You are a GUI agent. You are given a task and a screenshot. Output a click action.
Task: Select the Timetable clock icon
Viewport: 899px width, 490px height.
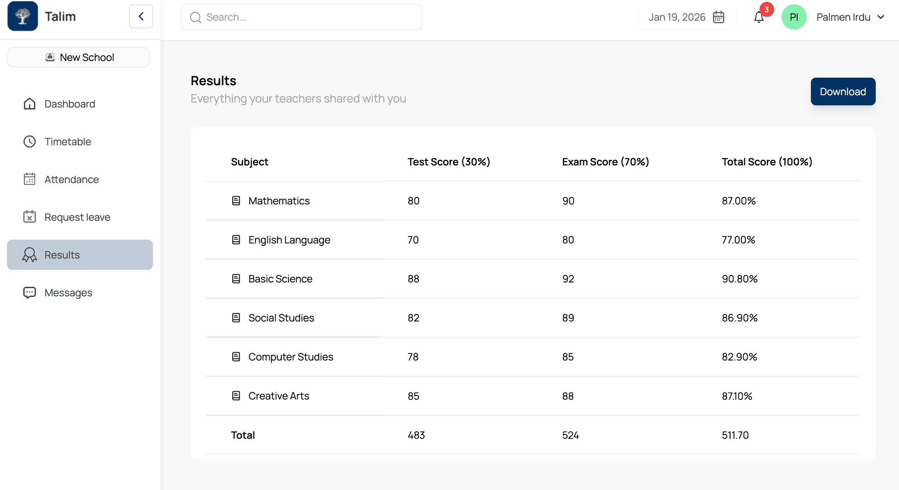tap(29, 141)
